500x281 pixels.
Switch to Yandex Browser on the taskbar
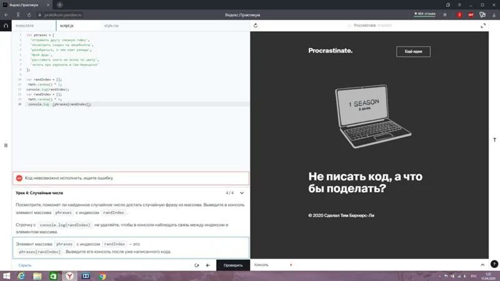[69, 276]
